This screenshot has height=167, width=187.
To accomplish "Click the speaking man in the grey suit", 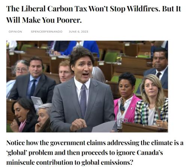I will 82,90.
